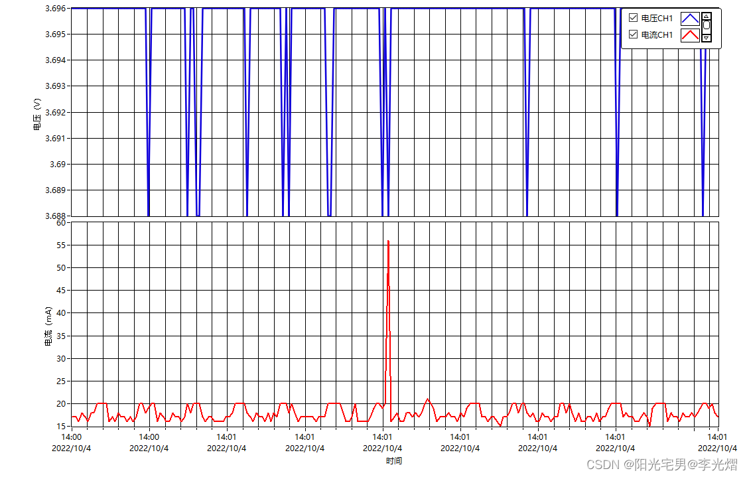Image resolution: width=747 pixels, height=477 pixels.
Task: Click the 3.69 voltage axis tick label
Action: (x=58, y=165)
